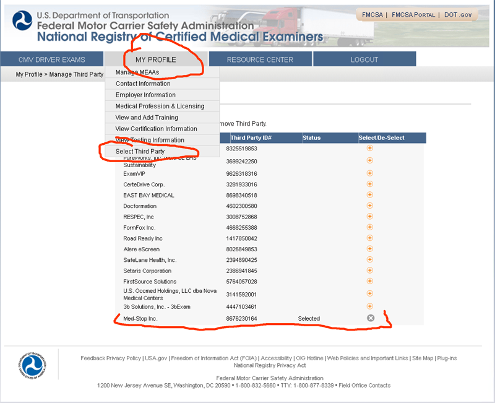Click the LOGOUT button
The image size is (495, 403).
point(364,59)
